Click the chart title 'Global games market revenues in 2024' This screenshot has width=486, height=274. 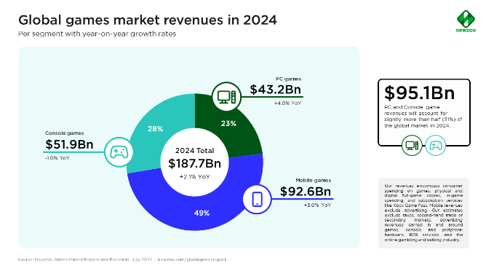pos(148,20)
